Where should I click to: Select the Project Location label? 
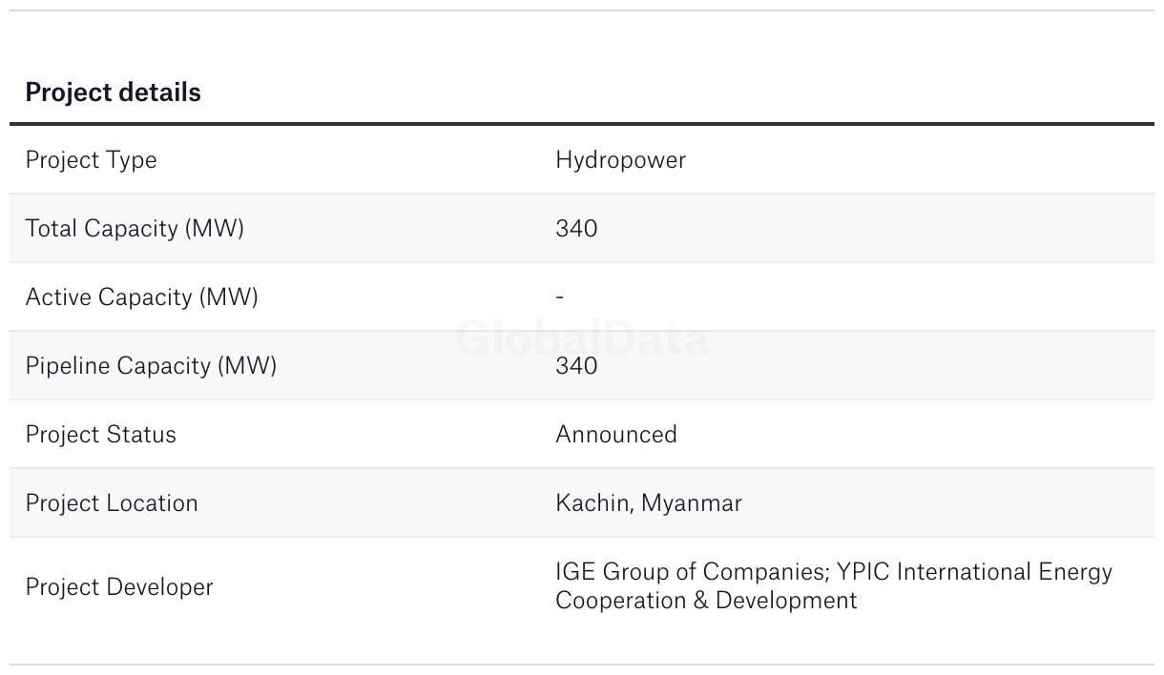[112, 503]
